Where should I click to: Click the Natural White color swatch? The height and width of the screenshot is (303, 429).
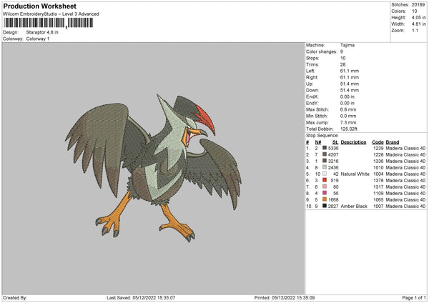coord(325,174)
